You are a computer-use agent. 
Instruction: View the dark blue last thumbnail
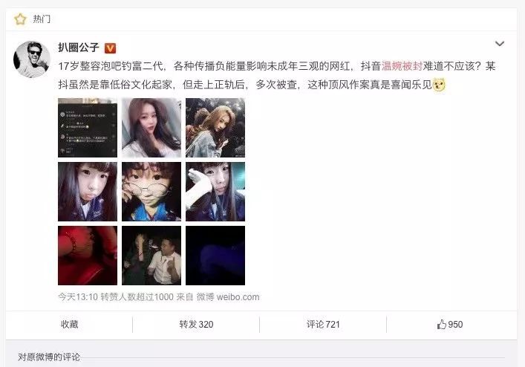click(x=215, y=256)
